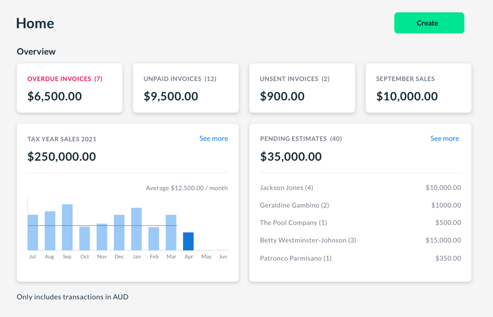493x317 pixels.
Task: Click the Home page title
Action: [35, 23]
